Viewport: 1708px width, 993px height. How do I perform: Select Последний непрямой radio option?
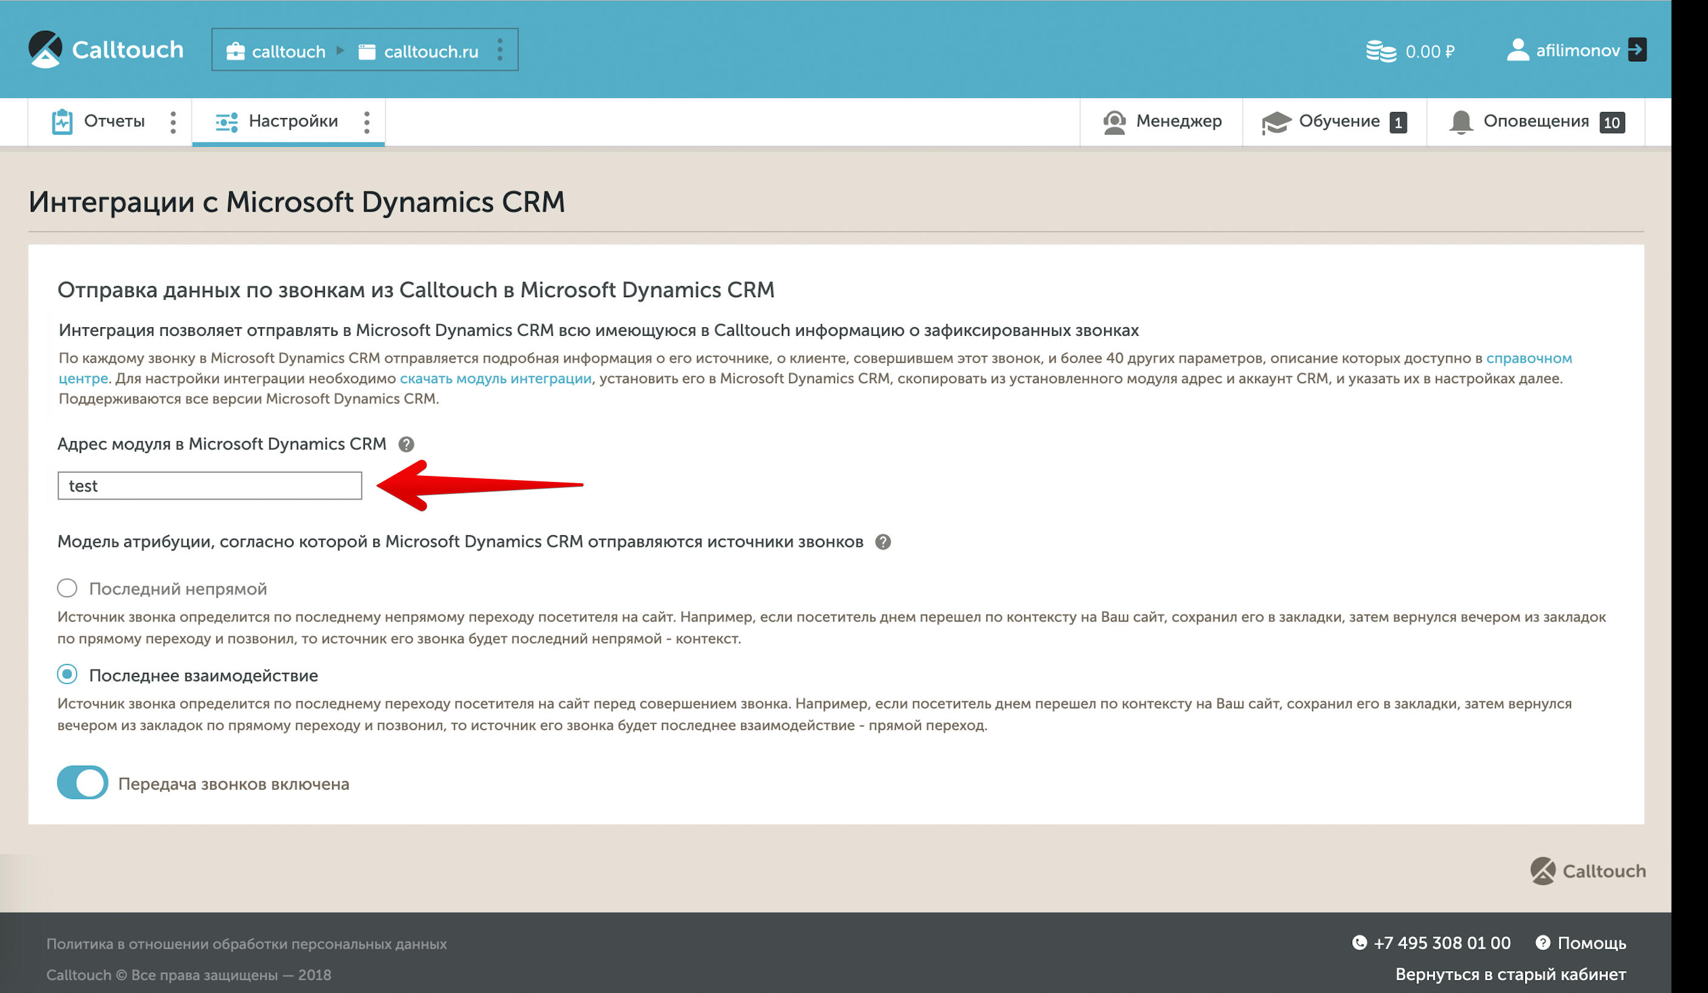click(x=67, y=587)
